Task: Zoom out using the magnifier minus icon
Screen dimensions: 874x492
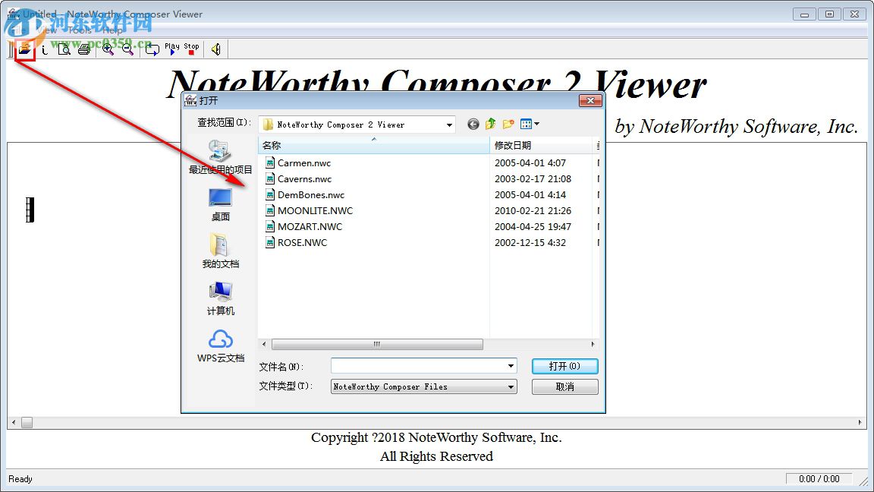Action: coord(127,49)
